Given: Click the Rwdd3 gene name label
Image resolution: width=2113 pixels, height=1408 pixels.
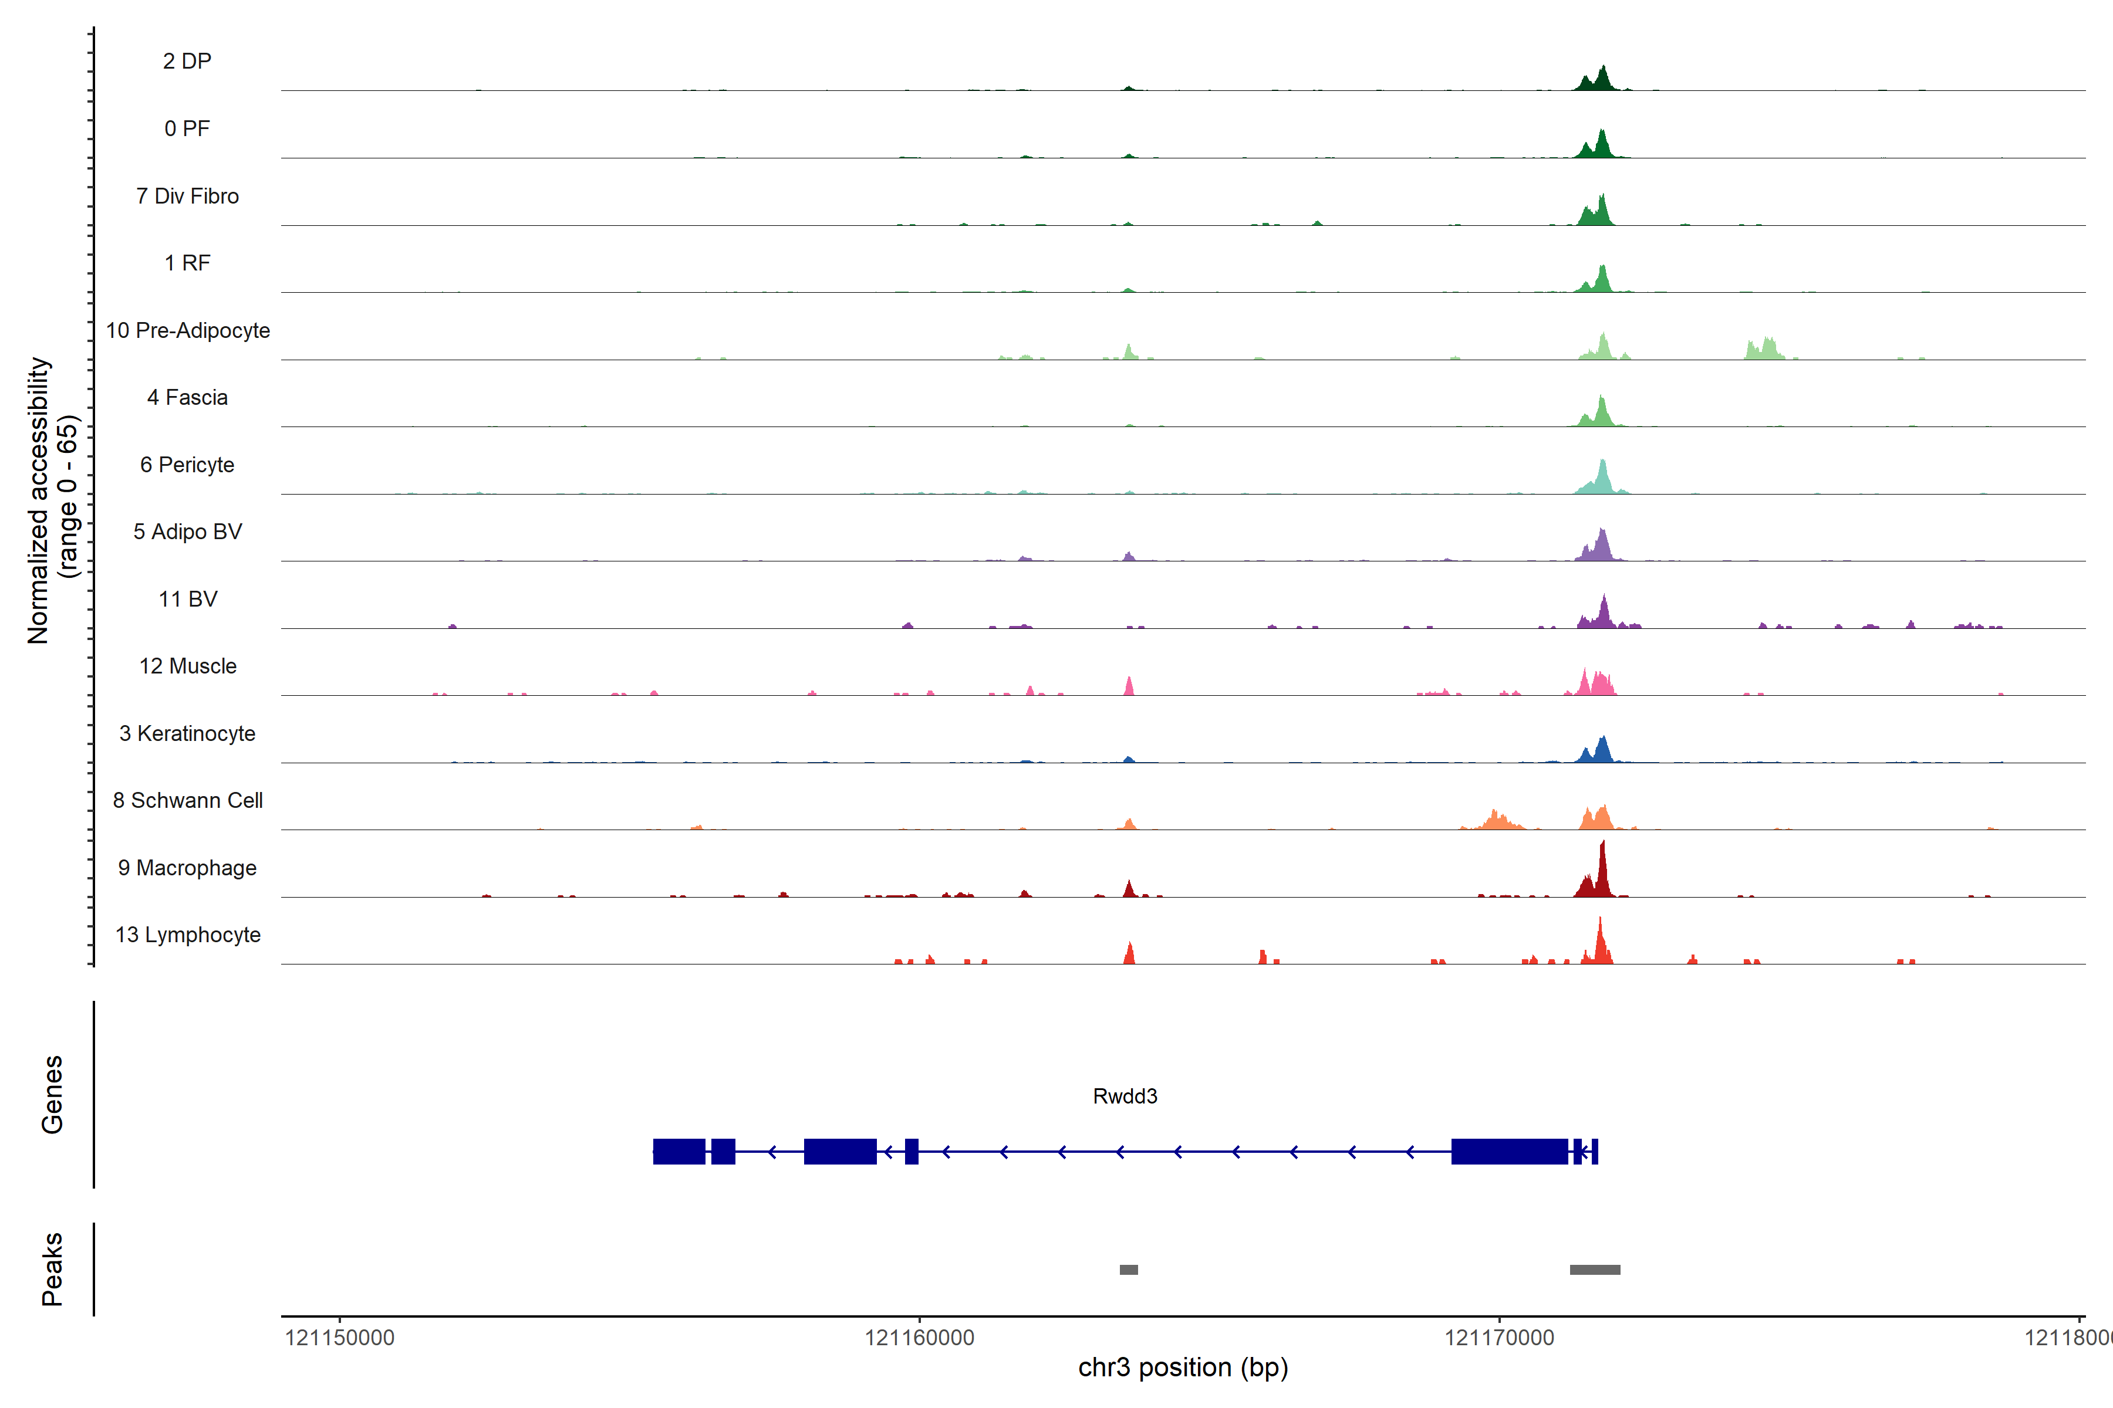Looking at the screenshot, I should [x=1125, y=1096].
